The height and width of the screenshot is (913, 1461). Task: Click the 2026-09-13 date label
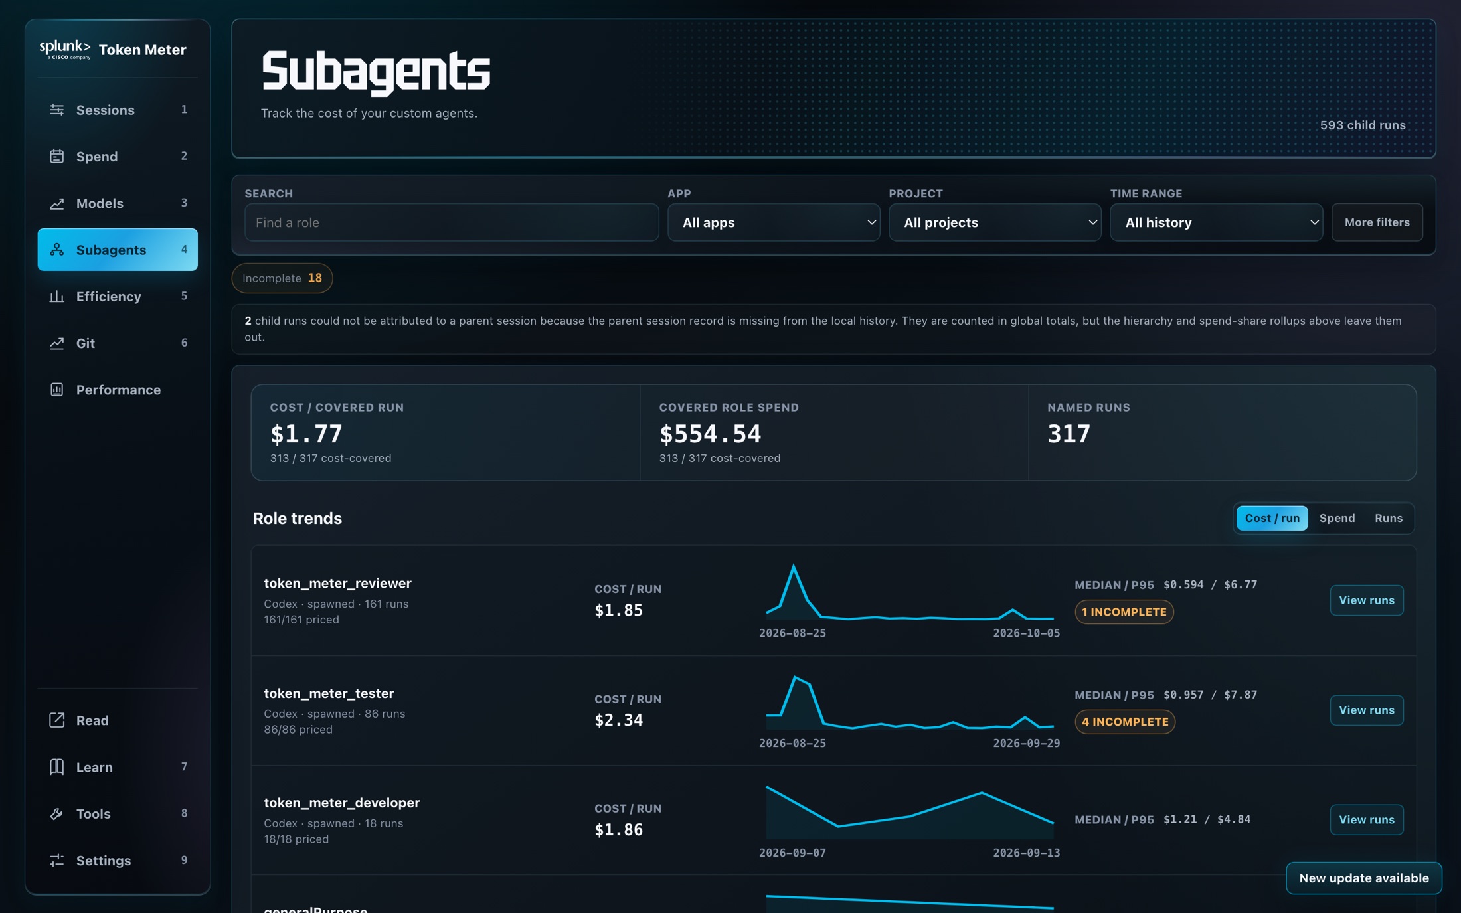coord(1026,853)
